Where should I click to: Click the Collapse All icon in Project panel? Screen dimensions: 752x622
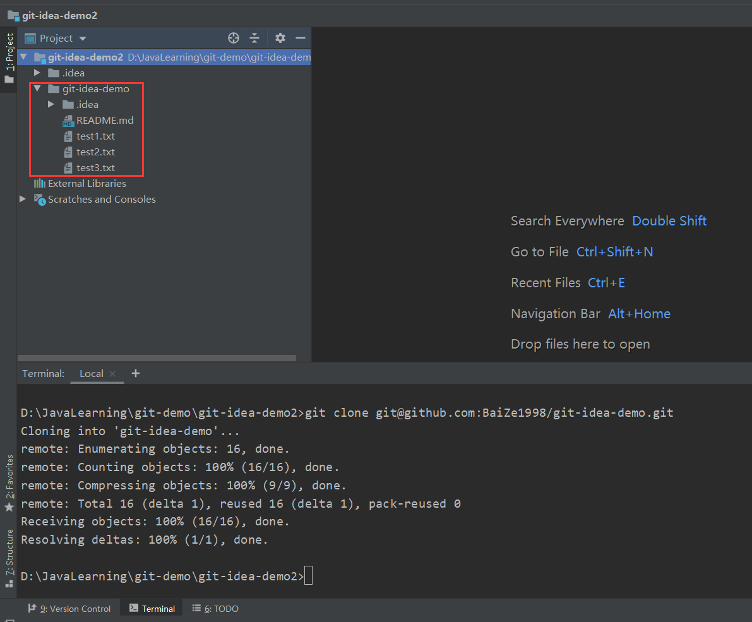(254, 38)
